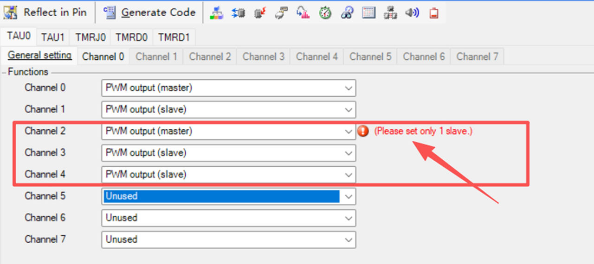594x264 pixels.
Task: Click the buzzer speaker icon
Action: click(x=412, y=13)
